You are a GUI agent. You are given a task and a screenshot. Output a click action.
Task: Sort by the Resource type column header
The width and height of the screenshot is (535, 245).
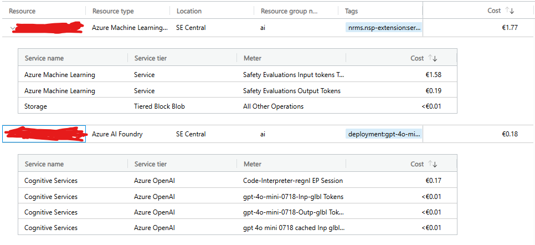pos(113,11)
